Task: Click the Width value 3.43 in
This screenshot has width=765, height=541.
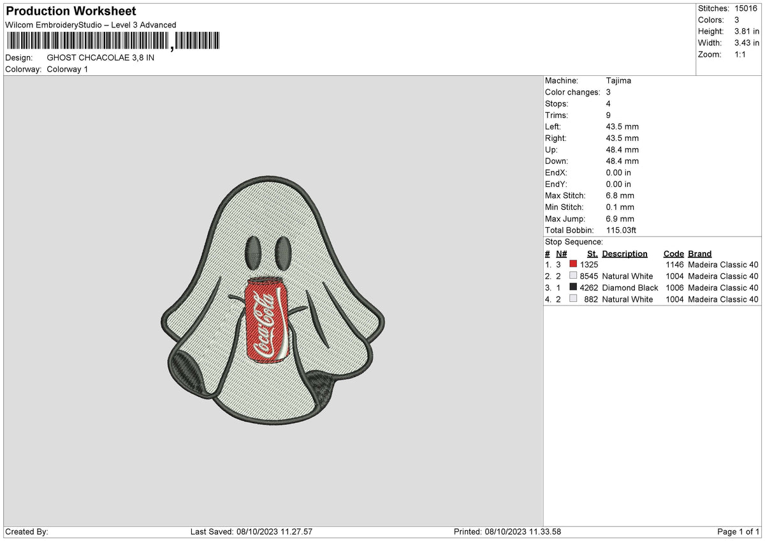Action: coord(747,43)
